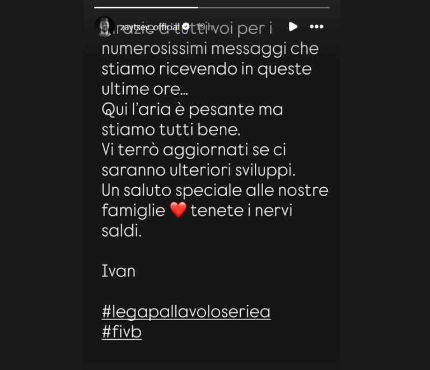The width and height of the screenshot is (430, 370).
Task: Click the signature "Ivan"
Action: pyautogui.click(x=119, y=271)
